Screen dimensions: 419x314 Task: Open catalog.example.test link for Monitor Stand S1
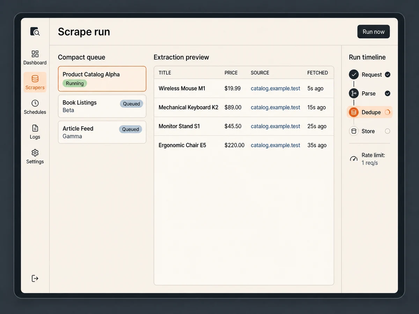pyautogui.click(x=275, y=126)
